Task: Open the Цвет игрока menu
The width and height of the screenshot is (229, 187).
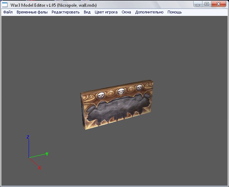Action: [x=106, y=12]
